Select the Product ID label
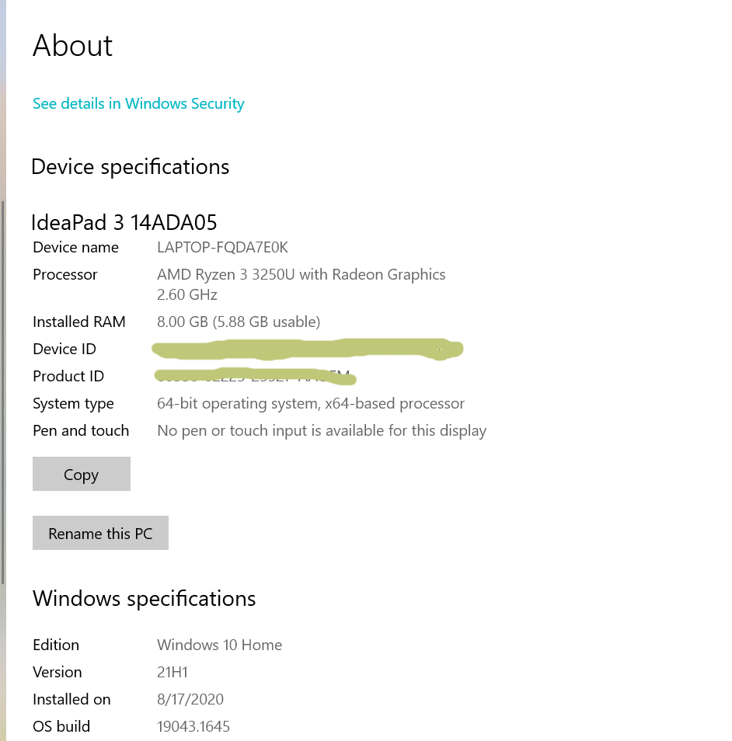 point(68,376)
